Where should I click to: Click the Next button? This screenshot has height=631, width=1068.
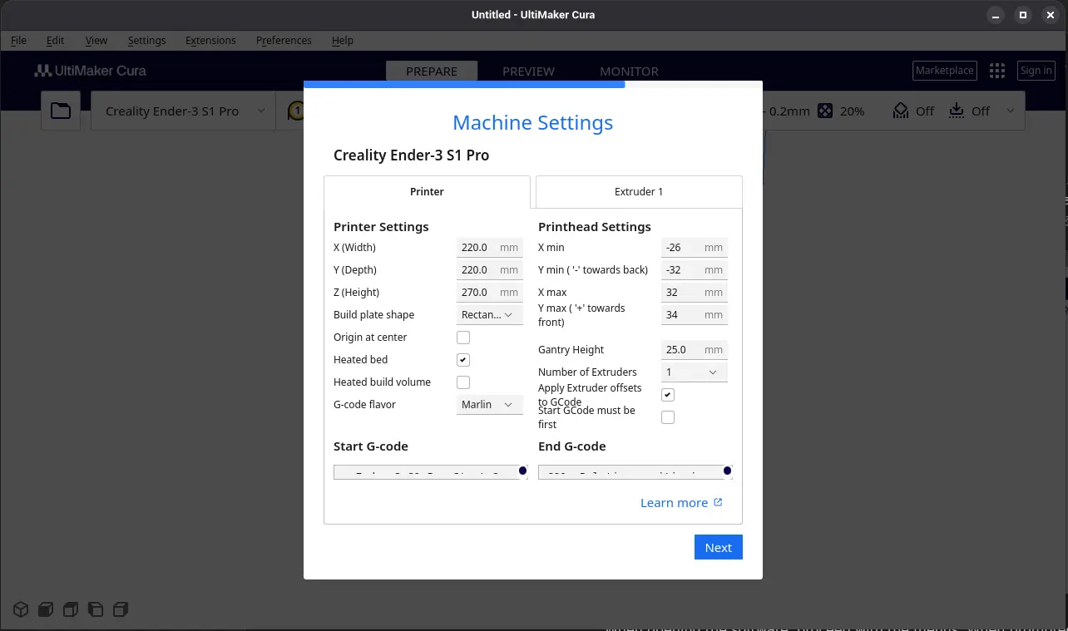point(718,548)
